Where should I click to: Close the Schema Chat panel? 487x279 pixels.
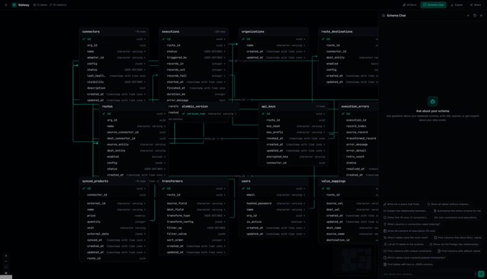pyautogui.click(x=481, y=16)
